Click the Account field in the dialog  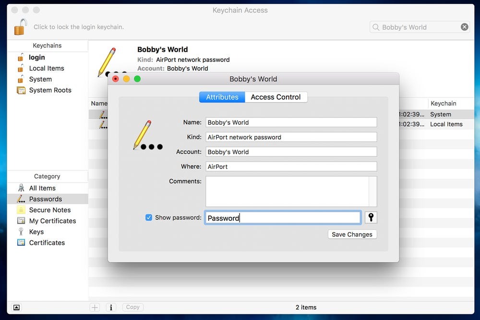tap(291, 152)
